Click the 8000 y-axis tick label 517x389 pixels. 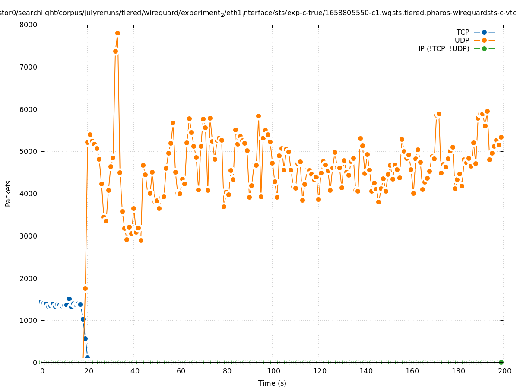coord(29,25)
